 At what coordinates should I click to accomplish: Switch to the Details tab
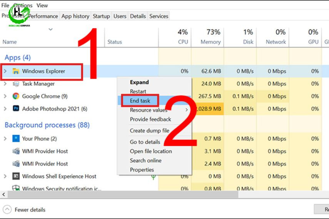[138, 16]
